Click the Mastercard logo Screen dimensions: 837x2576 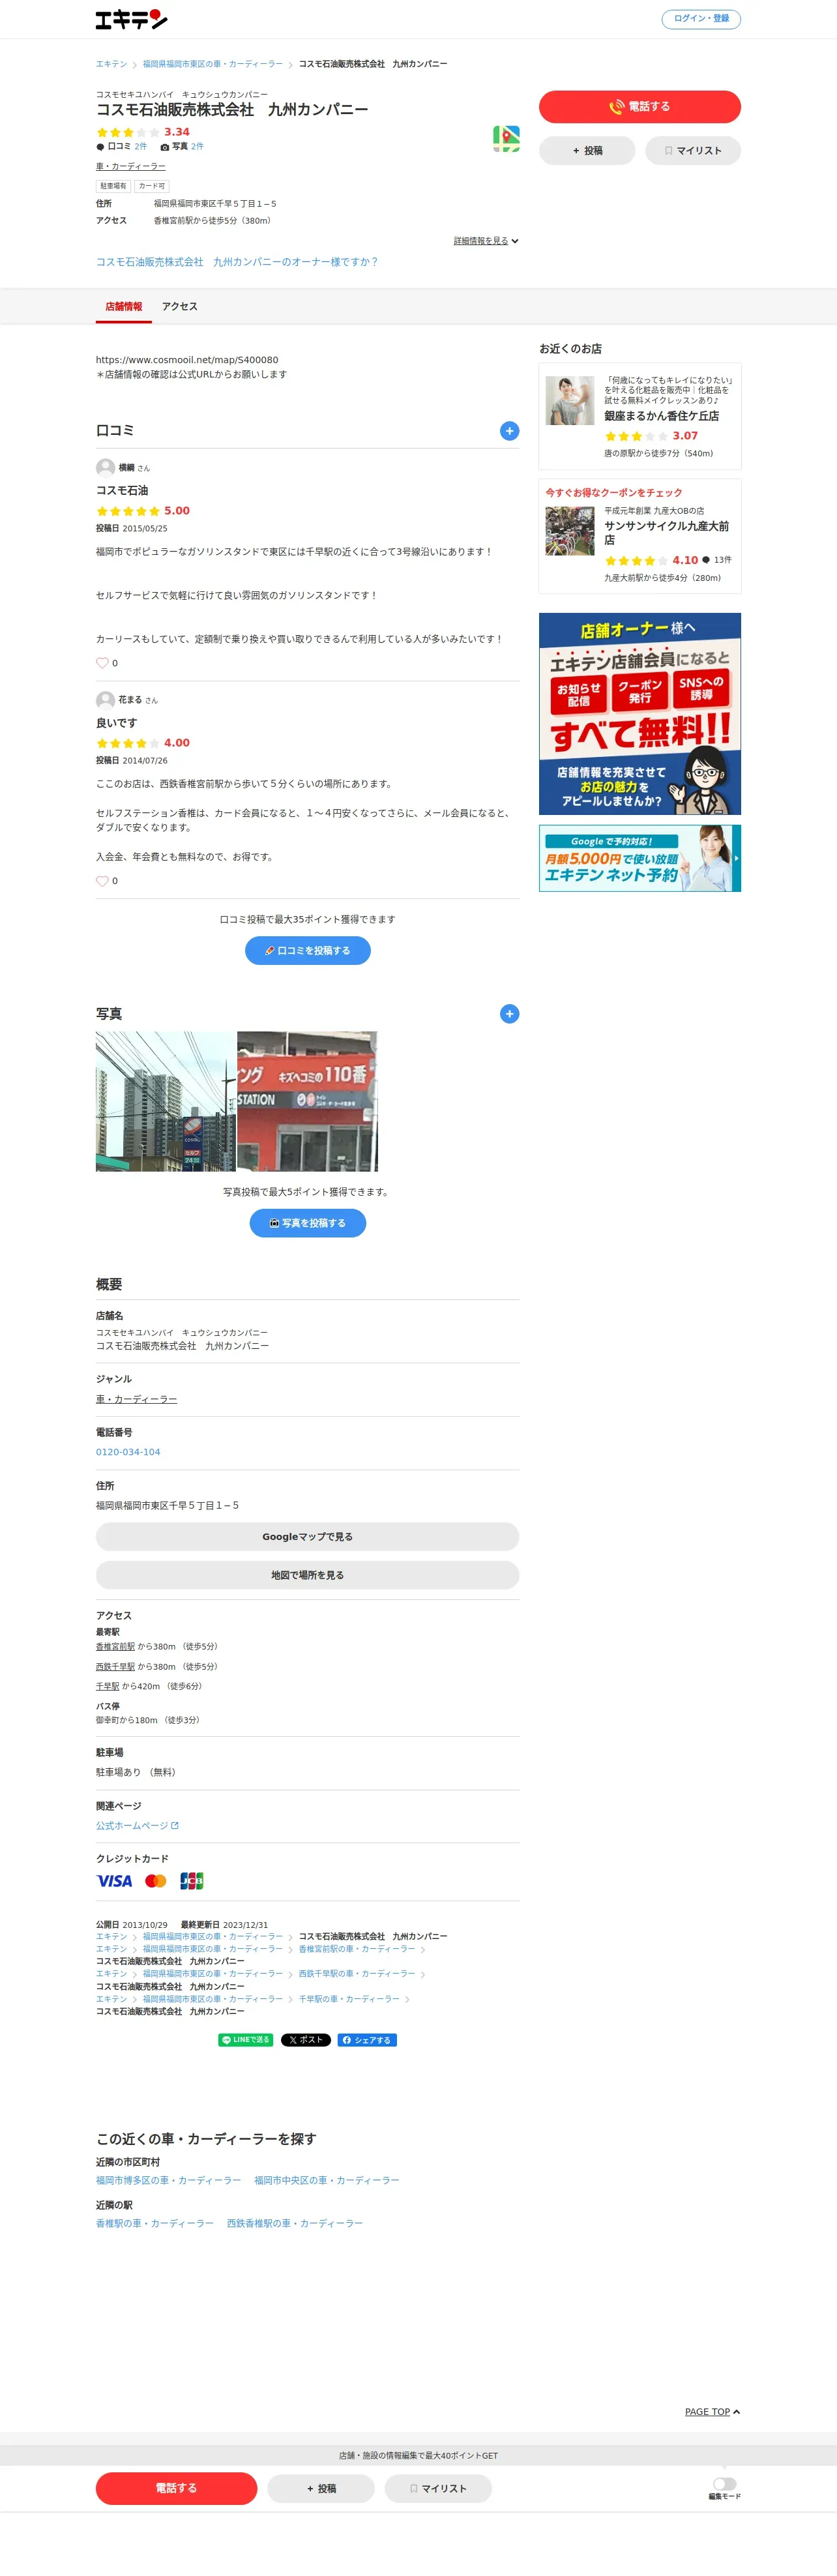(156, 1881)
